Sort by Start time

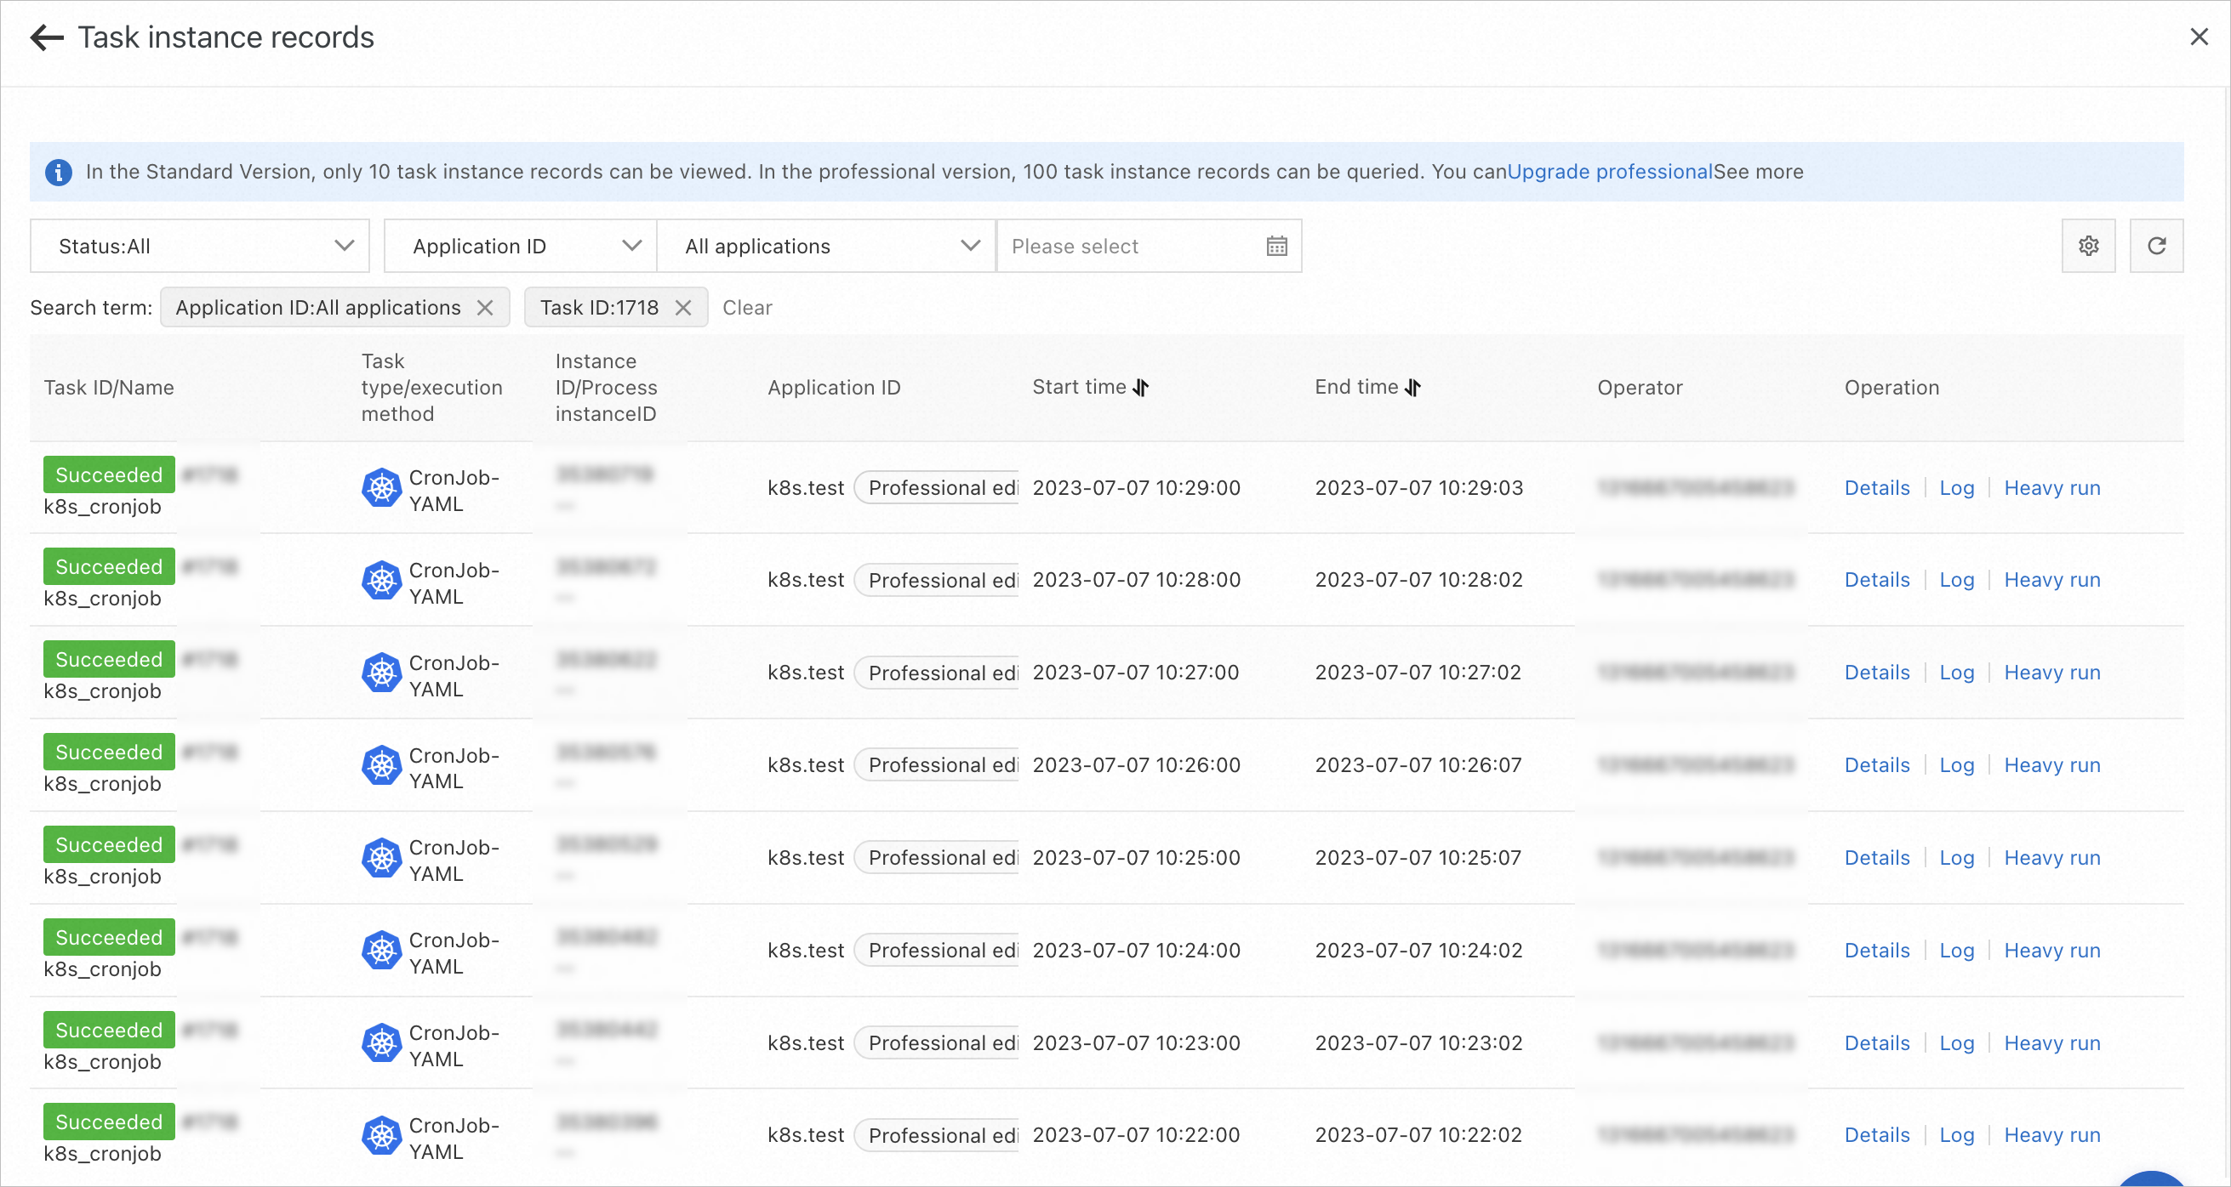(1141, 388)
